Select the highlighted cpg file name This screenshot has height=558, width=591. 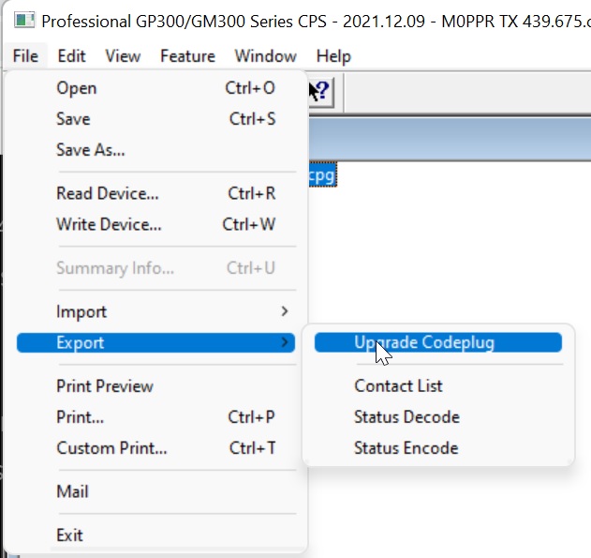tap(322, 174)
